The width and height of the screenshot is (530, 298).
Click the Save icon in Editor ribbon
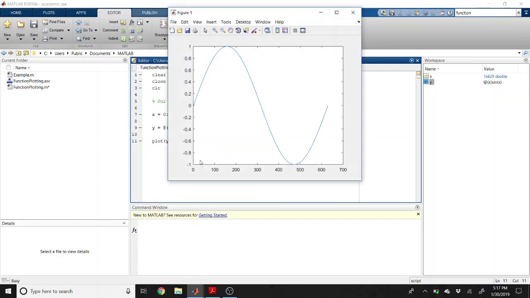(34, 25)
